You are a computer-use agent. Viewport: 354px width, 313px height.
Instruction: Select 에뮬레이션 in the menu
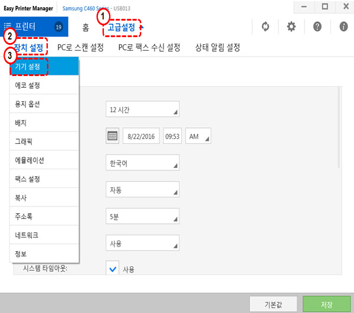coord(44,160)
